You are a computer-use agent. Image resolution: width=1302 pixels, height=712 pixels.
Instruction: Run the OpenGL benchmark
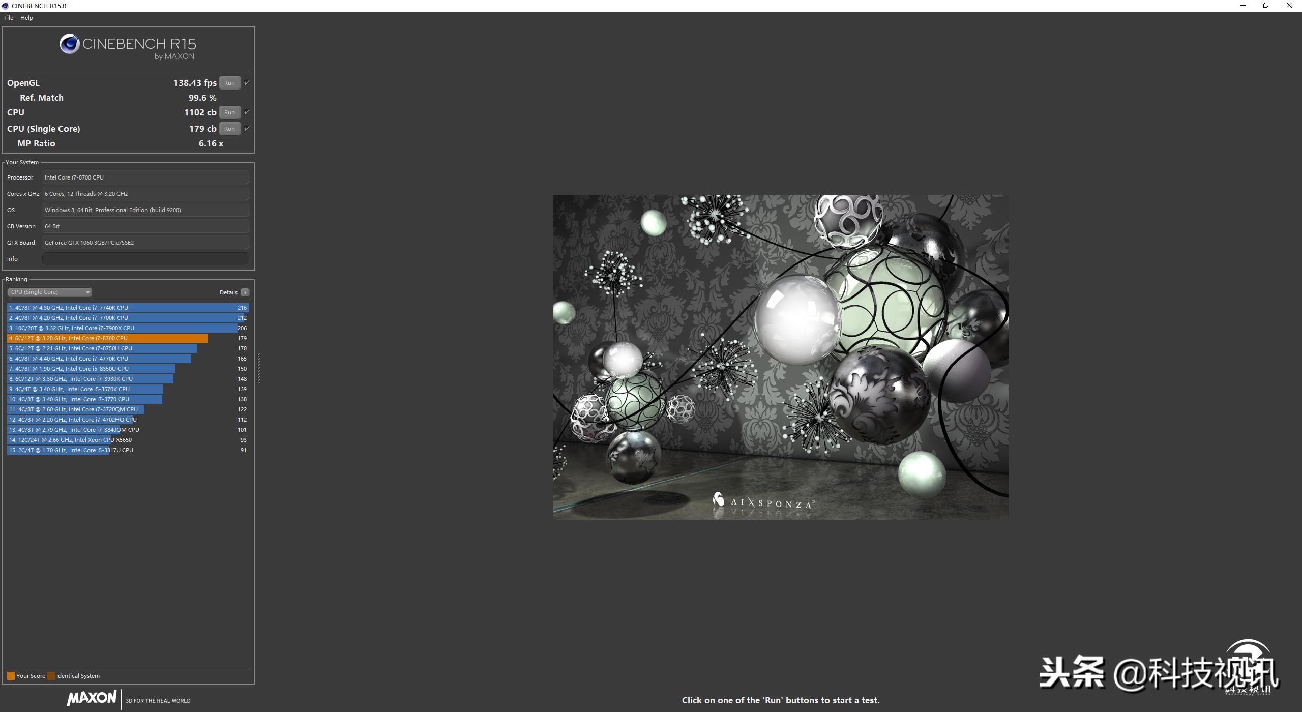(x=229, y=83)
